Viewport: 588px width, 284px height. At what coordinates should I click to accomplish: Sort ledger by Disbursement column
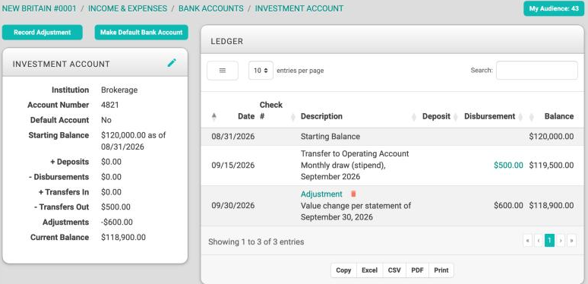coord(520,117)
